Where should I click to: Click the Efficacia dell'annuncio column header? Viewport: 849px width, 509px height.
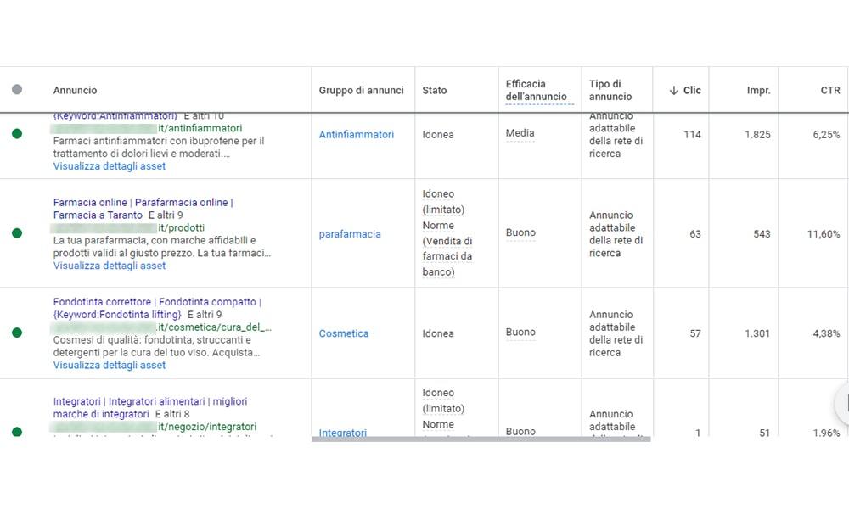click(537, 90)
